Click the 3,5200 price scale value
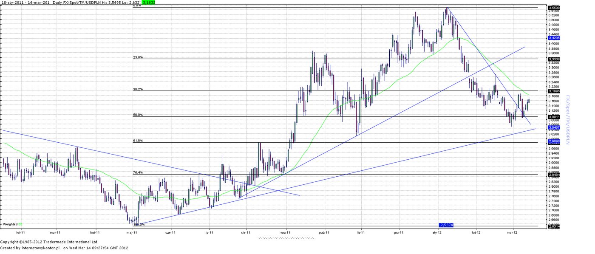The height and width of the screenshot is (254, 595). click(x=554, y=15)
